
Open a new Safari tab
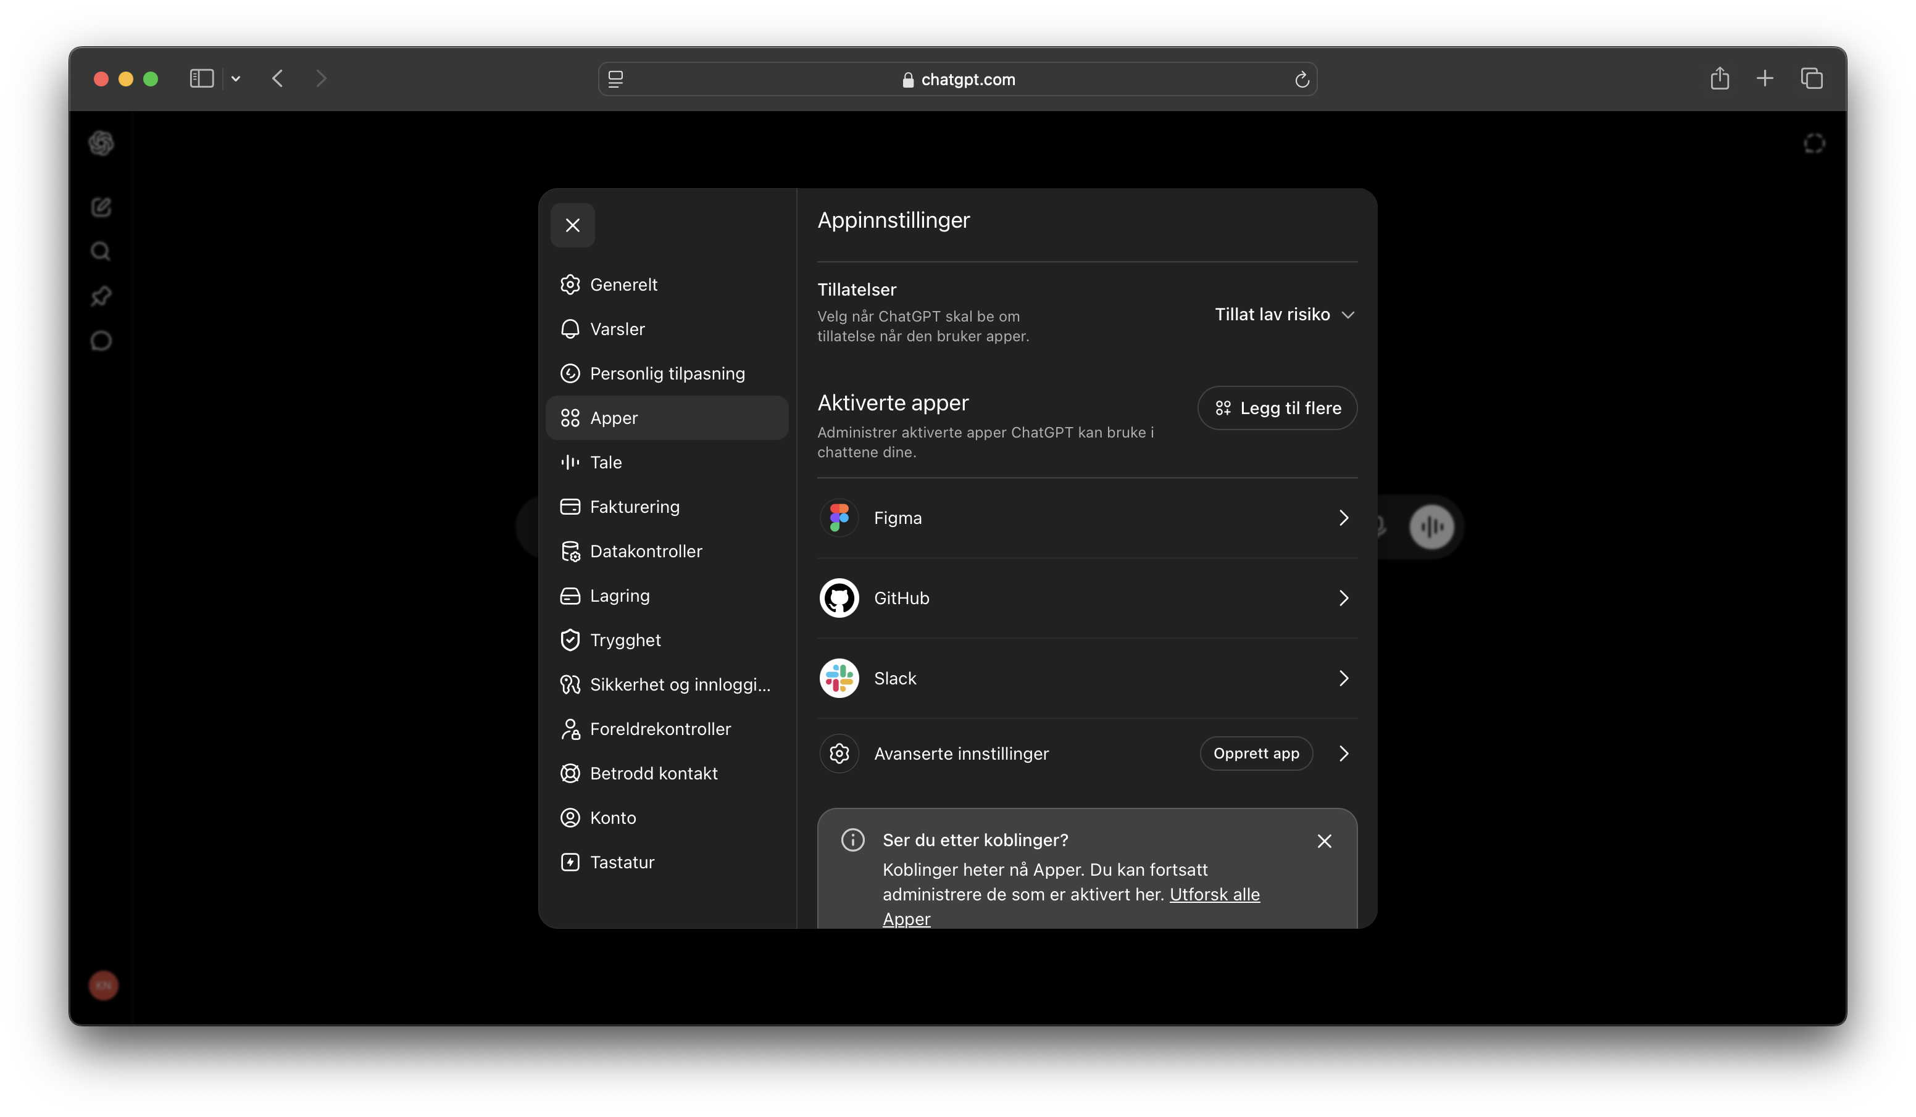(1765, 78)
